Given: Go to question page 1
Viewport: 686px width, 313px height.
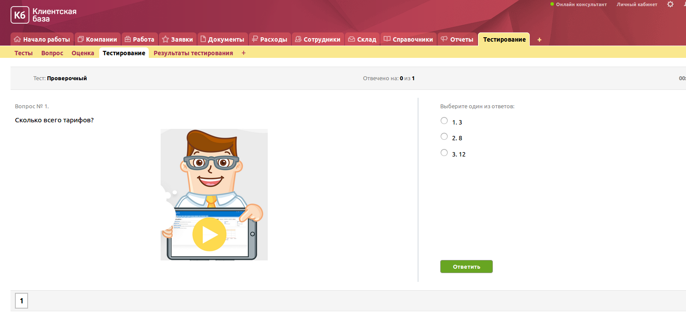Looking at the screenshot, I should (x=21, y=301).
